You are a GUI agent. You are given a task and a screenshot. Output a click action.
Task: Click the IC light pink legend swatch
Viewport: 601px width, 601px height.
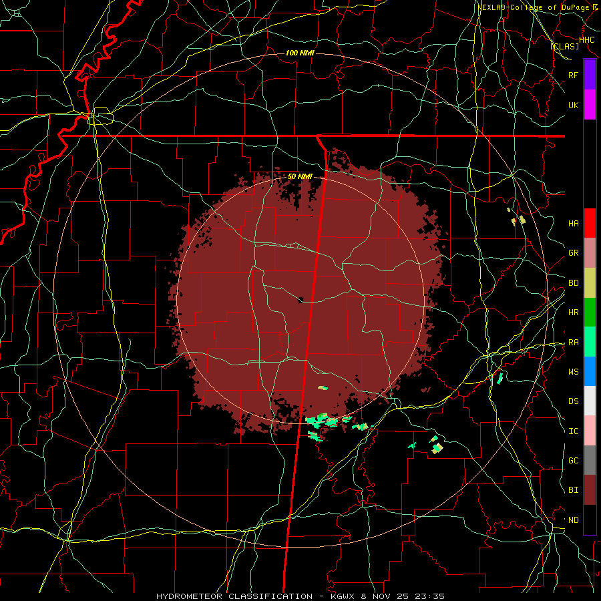coord(590,431)
